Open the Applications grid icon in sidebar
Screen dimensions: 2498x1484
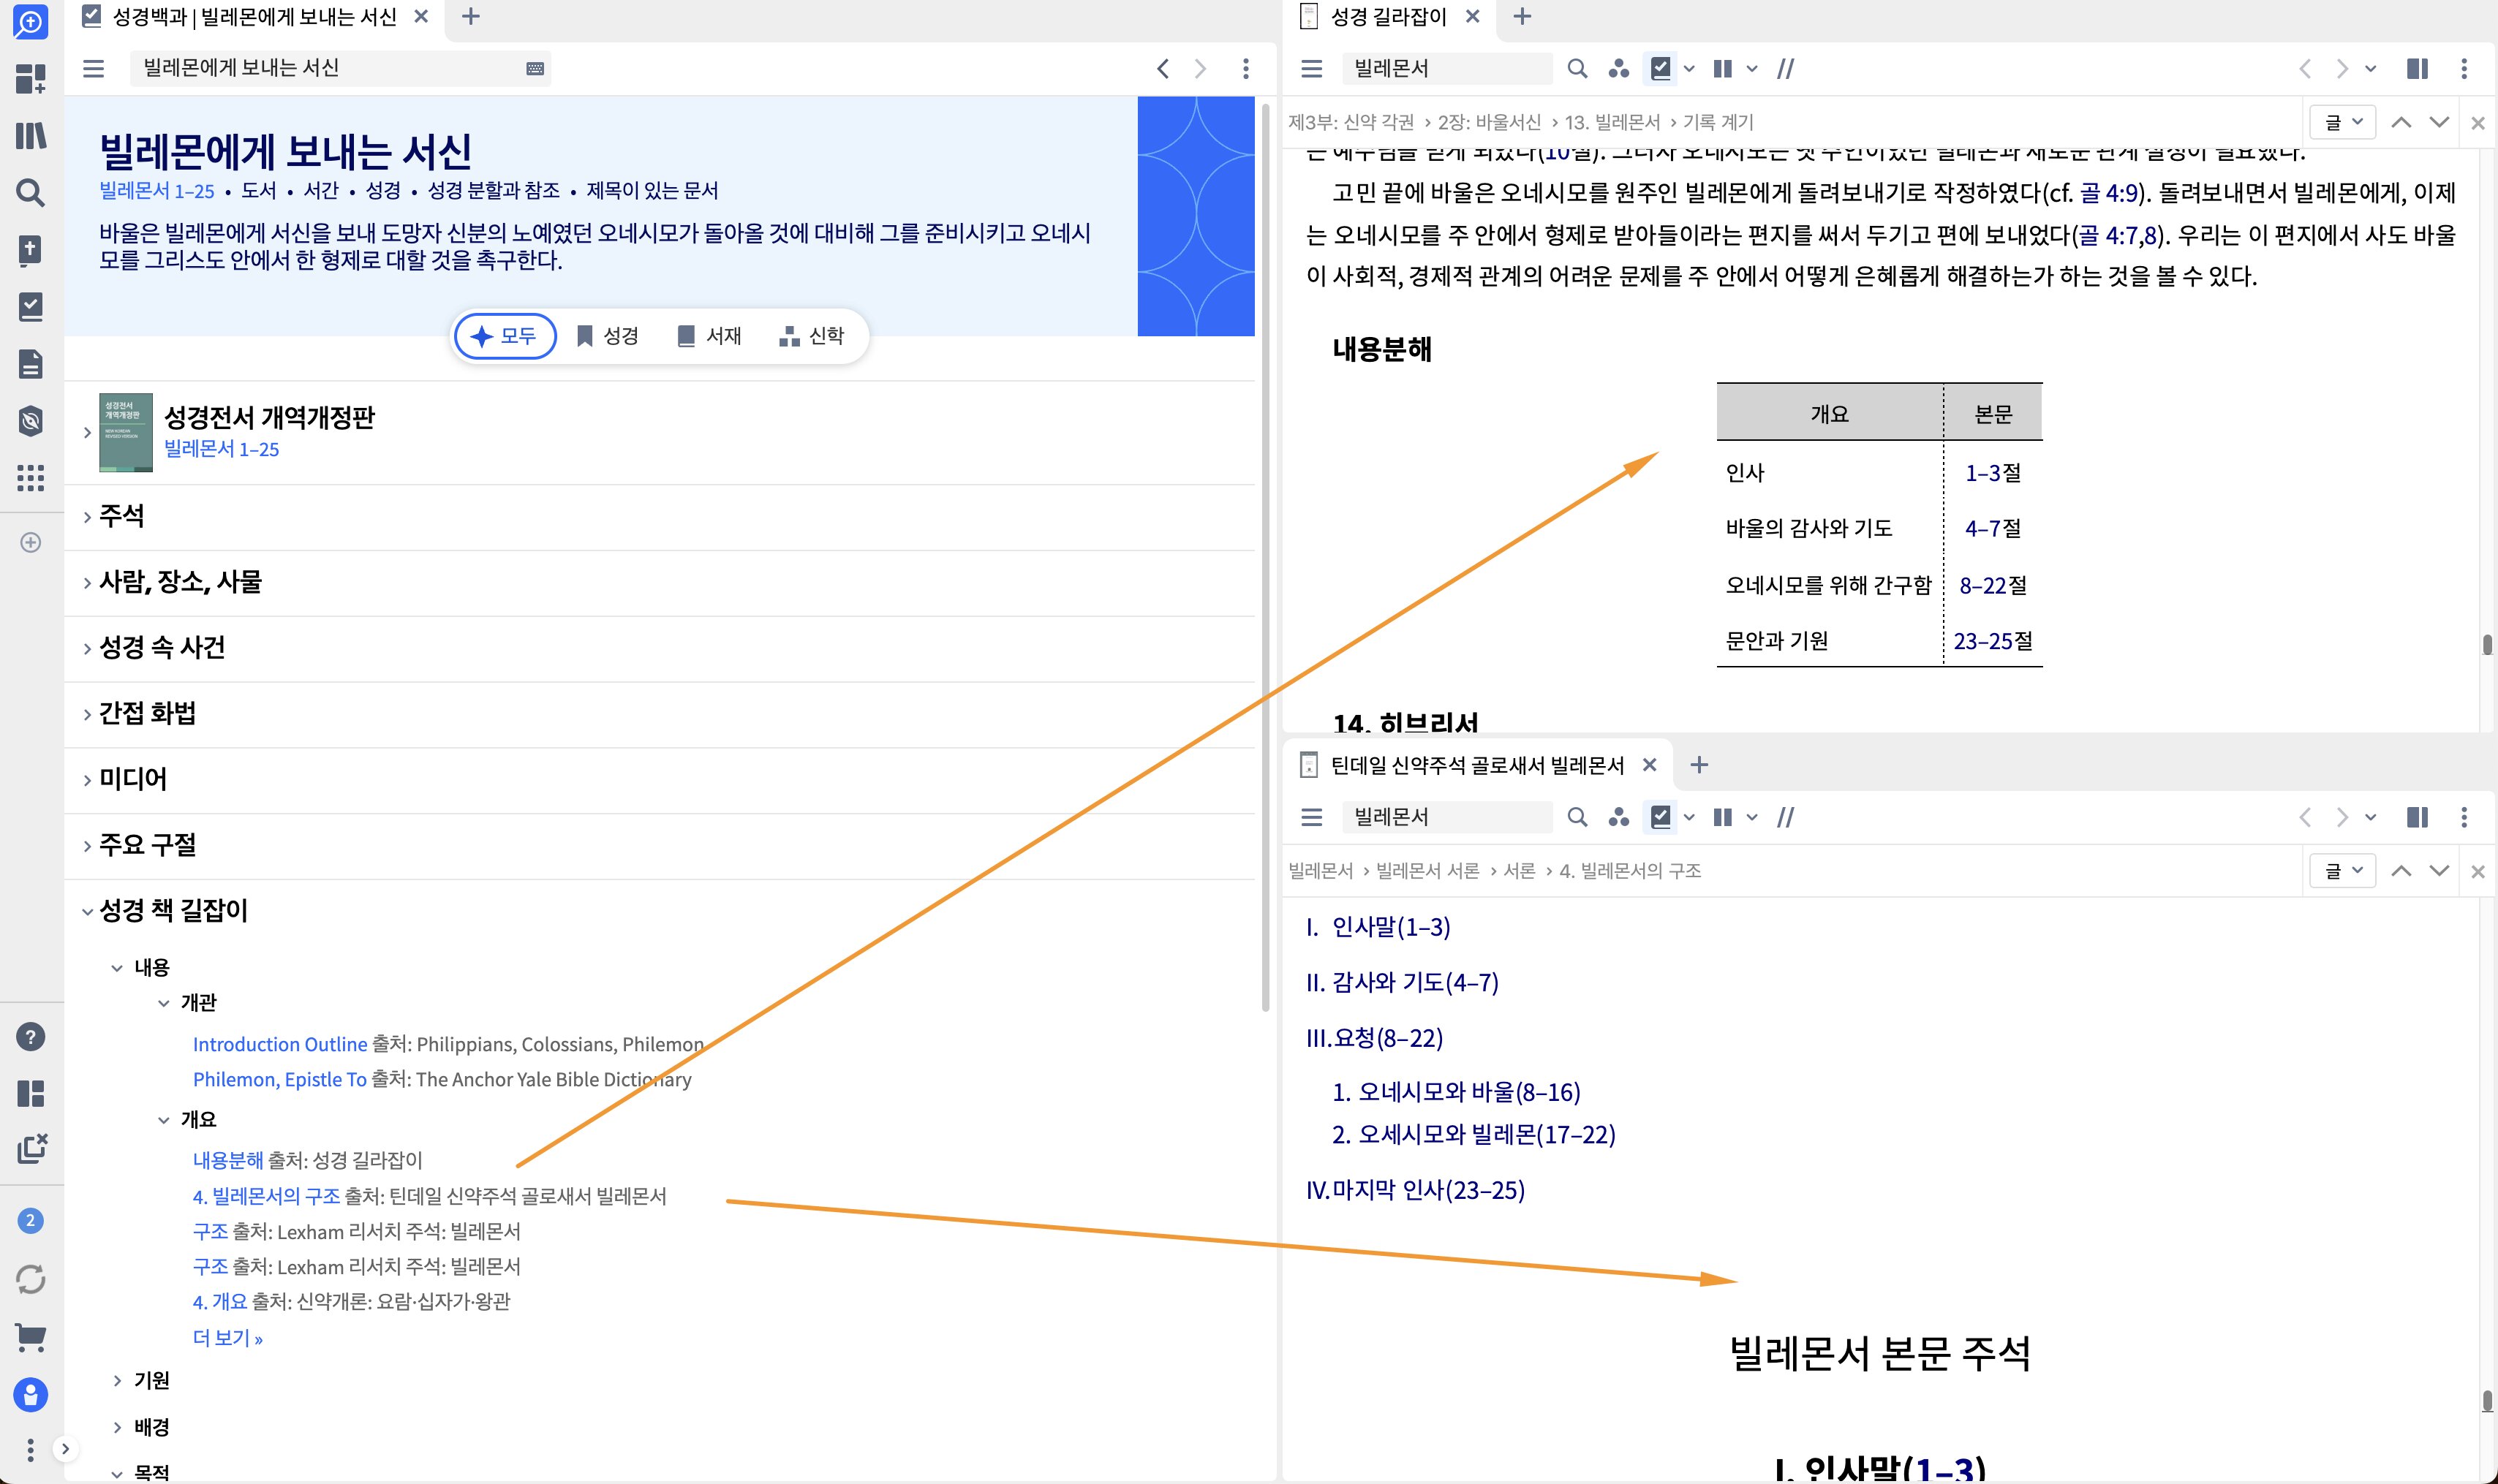30,478
